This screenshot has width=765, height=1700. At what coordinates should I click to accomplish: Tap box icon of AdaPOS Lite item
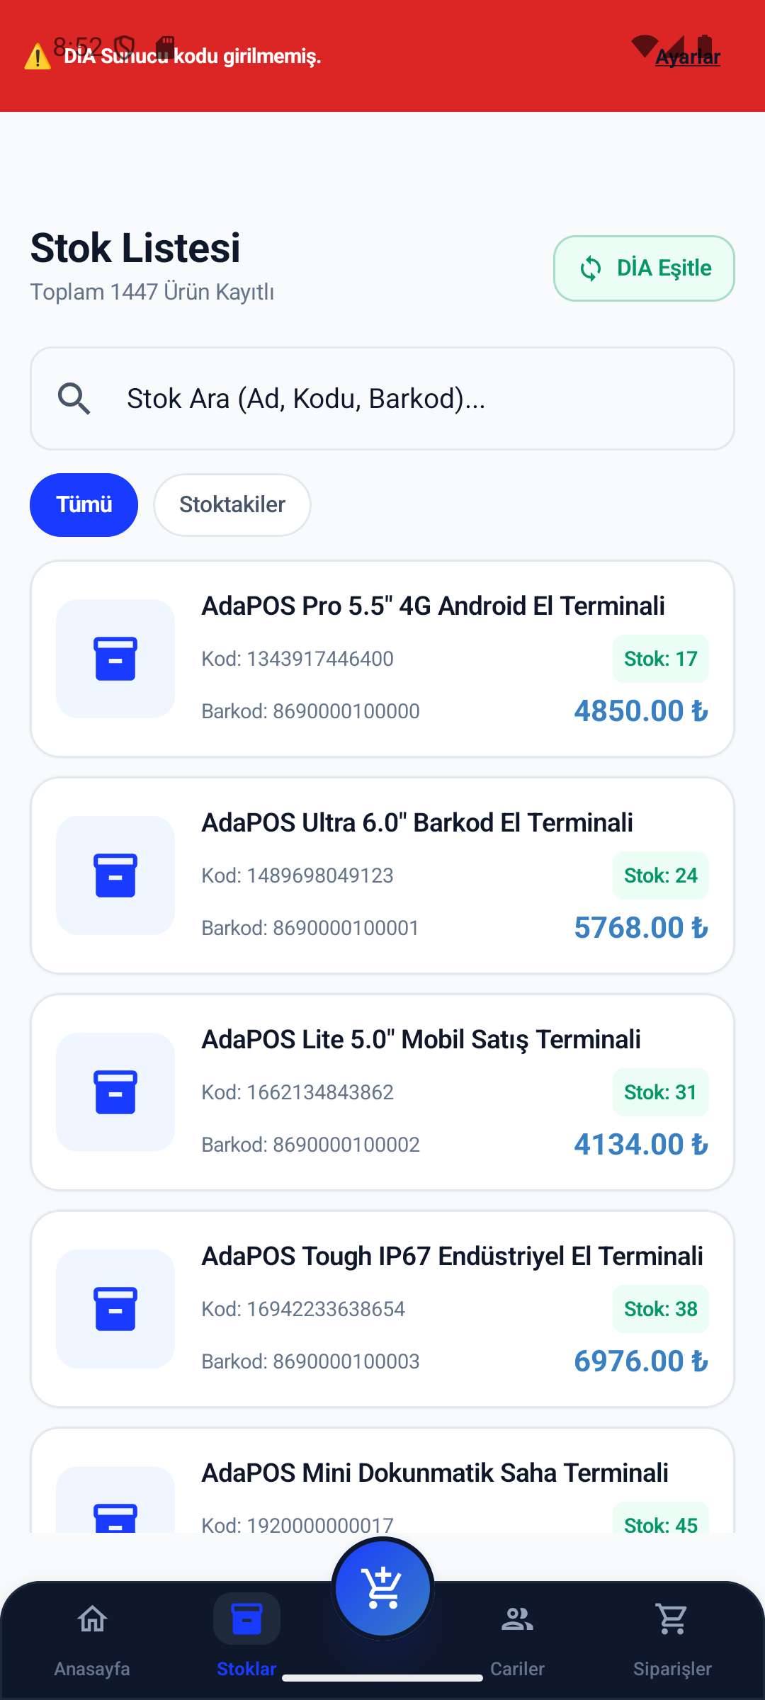(115, 1092)
